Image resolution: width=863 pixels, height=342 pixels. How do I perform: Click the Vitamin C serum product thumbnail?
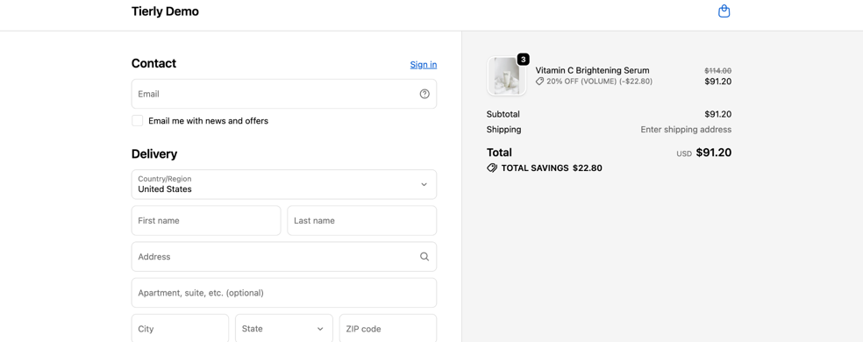click(506, 76)
